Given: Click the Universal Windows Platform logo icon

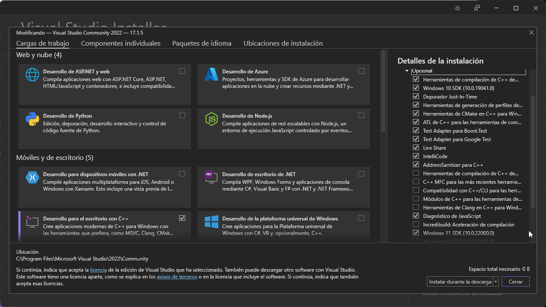Looking at the screenshot, I should coord(212,222).
